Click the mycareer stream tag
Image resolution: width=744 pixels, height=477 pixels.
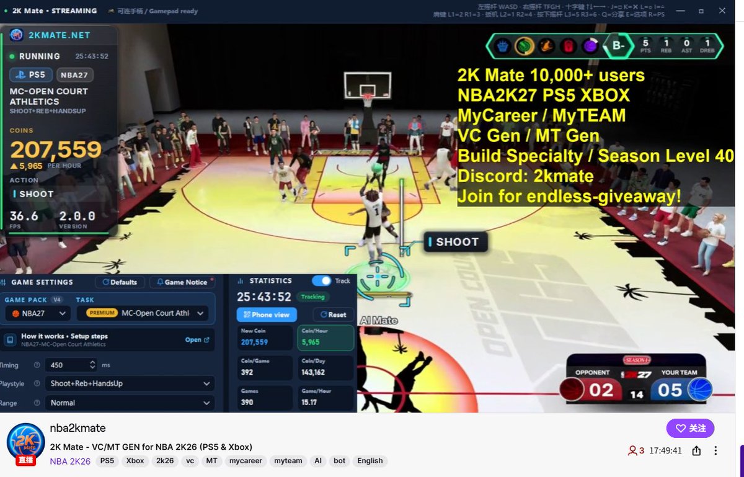[246, 461]
